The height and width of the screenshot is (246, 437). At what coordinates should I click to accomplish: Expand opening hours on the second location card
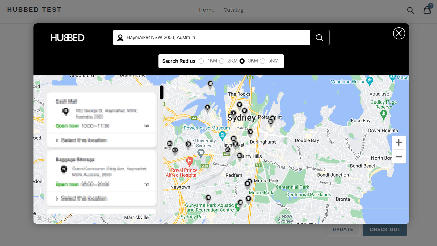[x=146, y=184]
